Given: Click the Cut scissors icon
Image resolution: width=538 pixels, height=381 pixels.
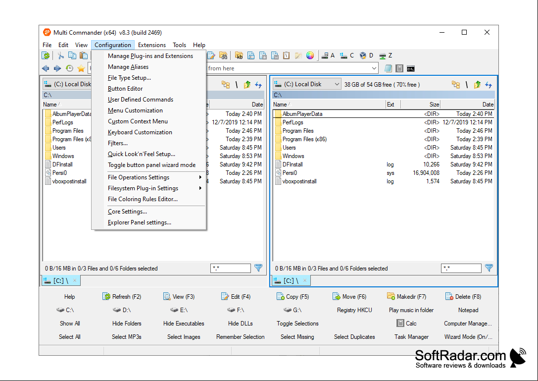Looking at the screenshot, I should click(61, 55).
